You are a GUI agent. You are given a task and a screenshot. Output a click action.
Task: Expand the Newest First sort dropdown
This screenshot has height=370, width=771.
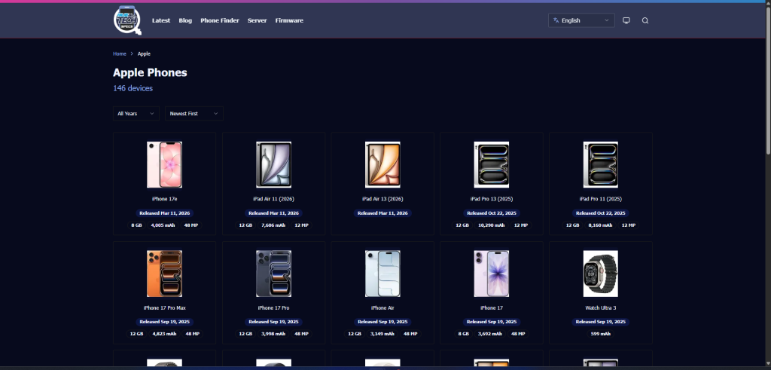pyautogui.click(x=194, y=114)
